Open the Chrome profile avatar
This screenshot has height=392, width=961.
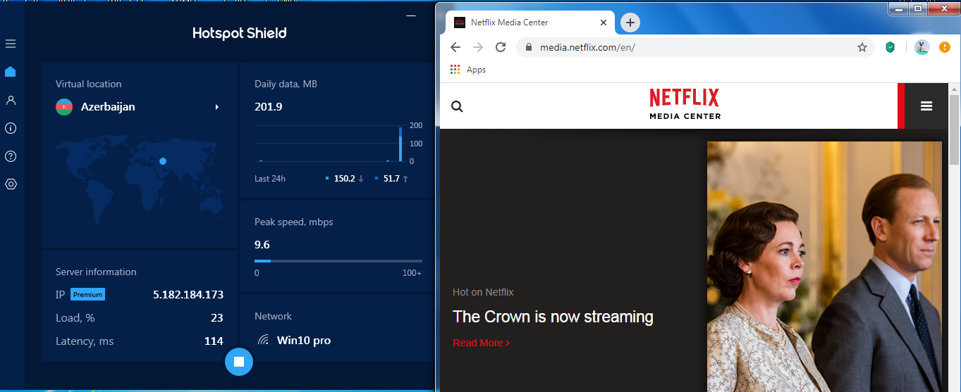(x=922, y=47)
